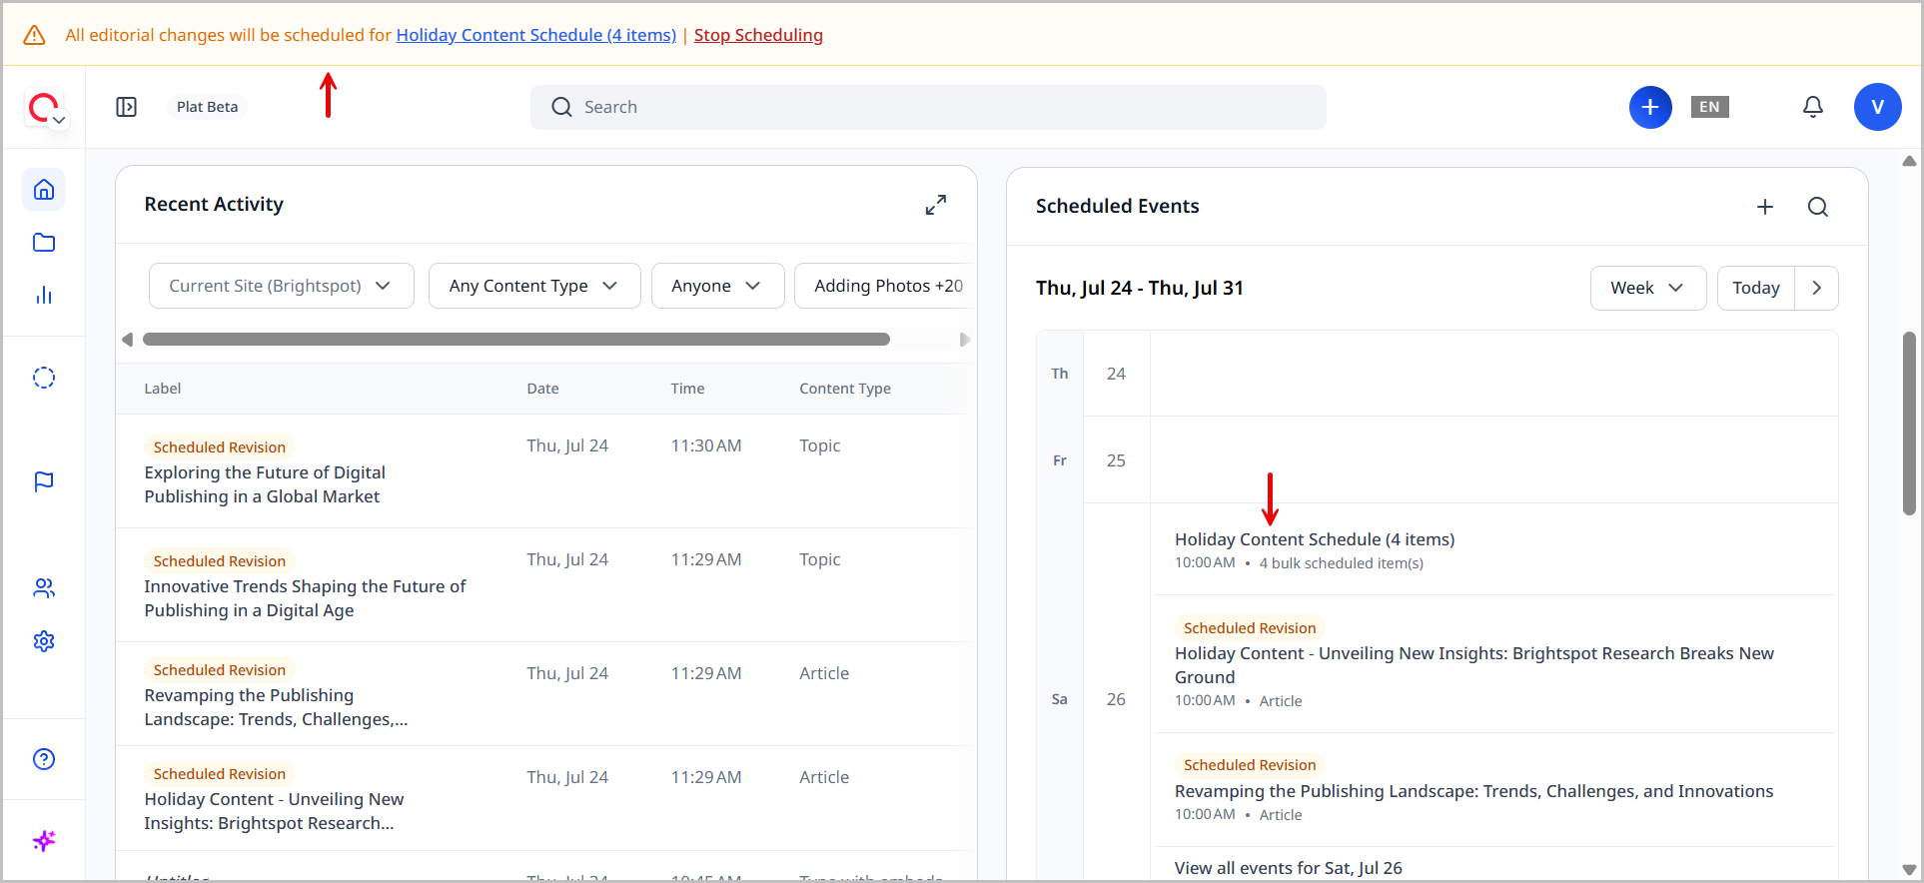This screenshot has width=1924, height=883.
Task: Go to next week arrow
Action: click(1816, 288)
